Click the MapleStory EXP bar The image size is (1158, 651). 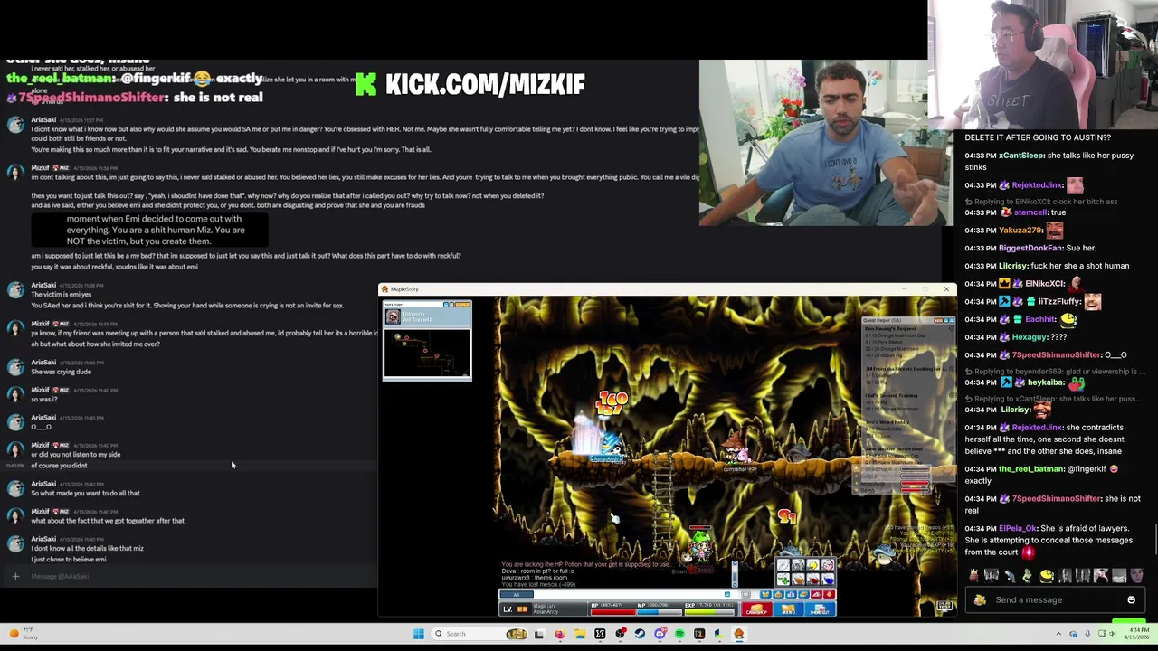pyautogui.click(x=709, y=612)
